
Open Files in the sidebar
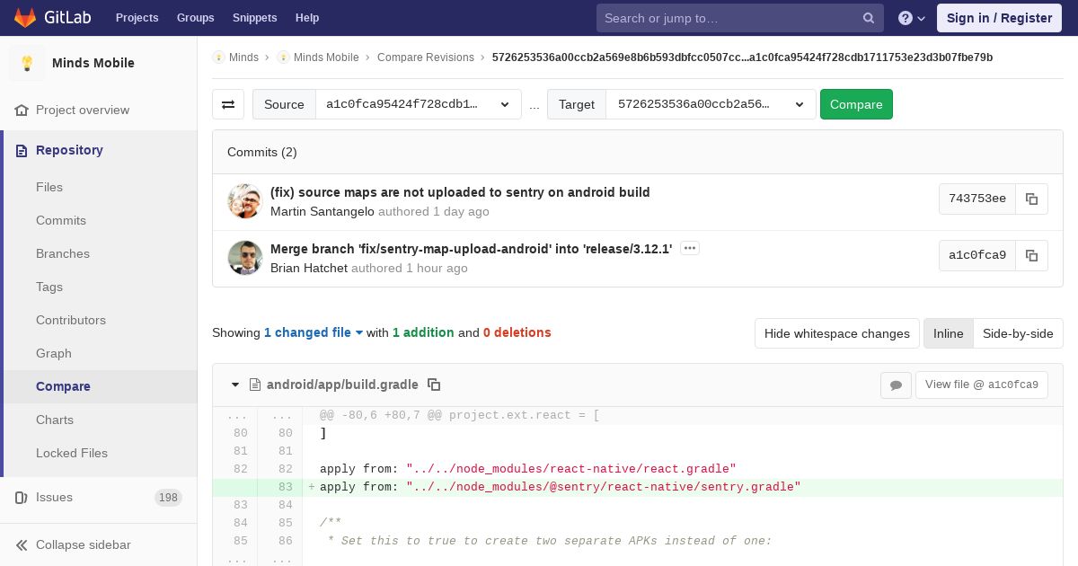49,187
